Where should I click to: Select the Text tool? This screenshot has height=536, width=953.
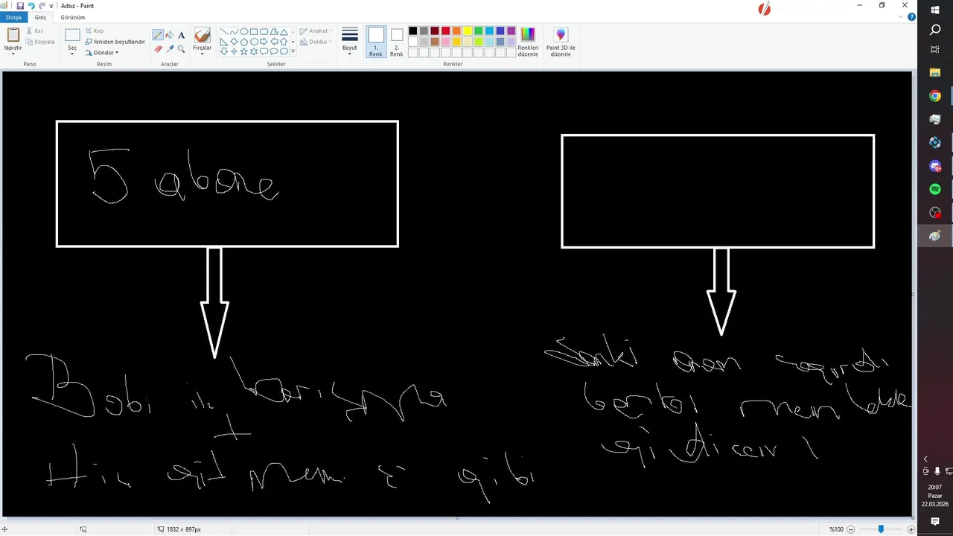click(x=181, y=35)
